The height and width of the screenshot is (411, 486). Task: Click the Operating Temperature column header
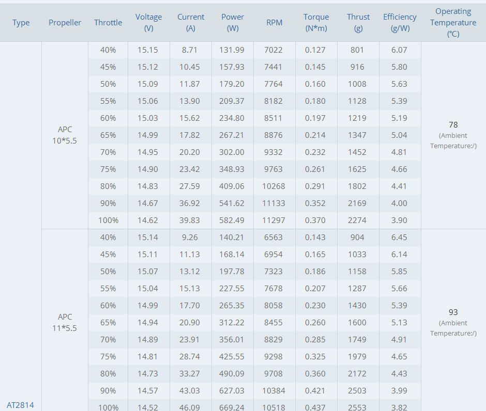(453, 23)
